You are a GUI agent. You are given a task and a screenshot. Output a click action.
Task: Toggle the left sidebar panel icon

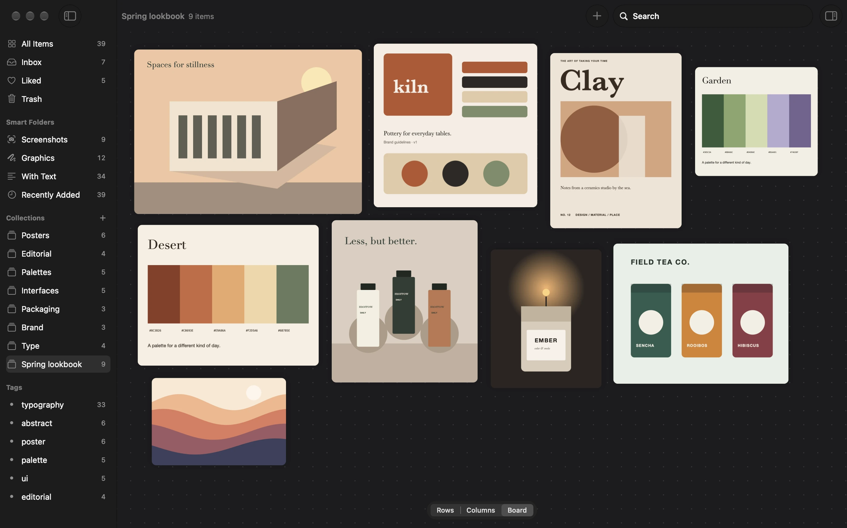(x=70, y=16)
